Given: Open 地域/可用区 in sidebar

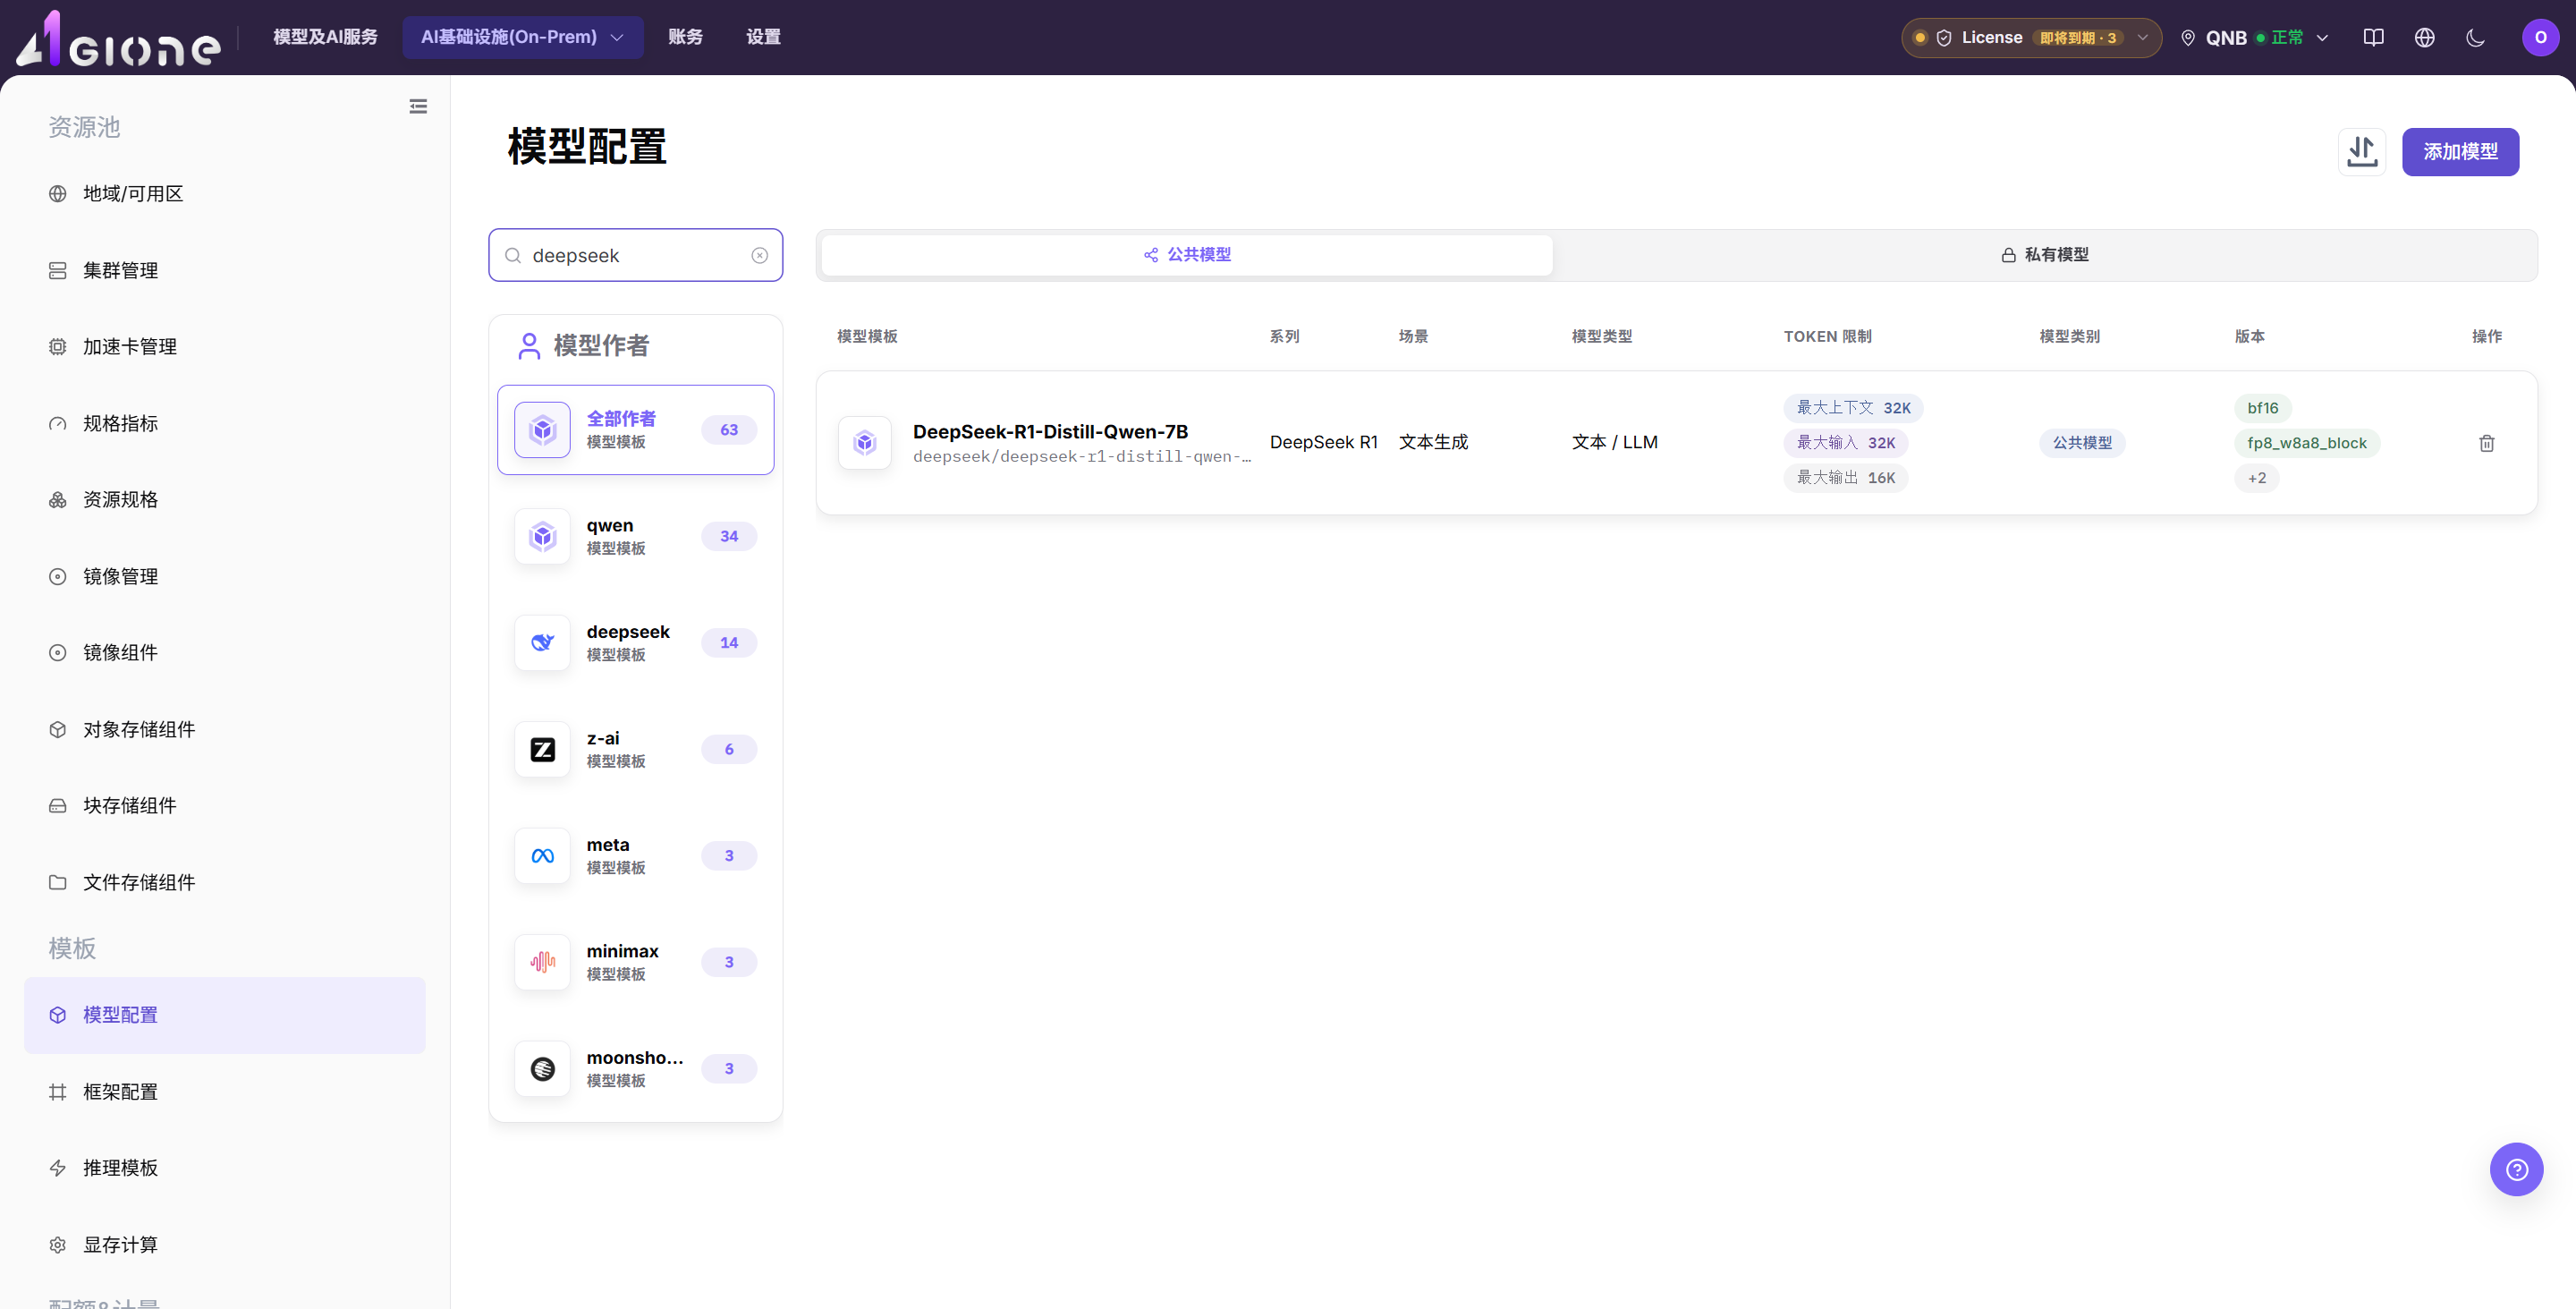Looking at the screenshot, I should pyautogui.click(x=225, y=194).
